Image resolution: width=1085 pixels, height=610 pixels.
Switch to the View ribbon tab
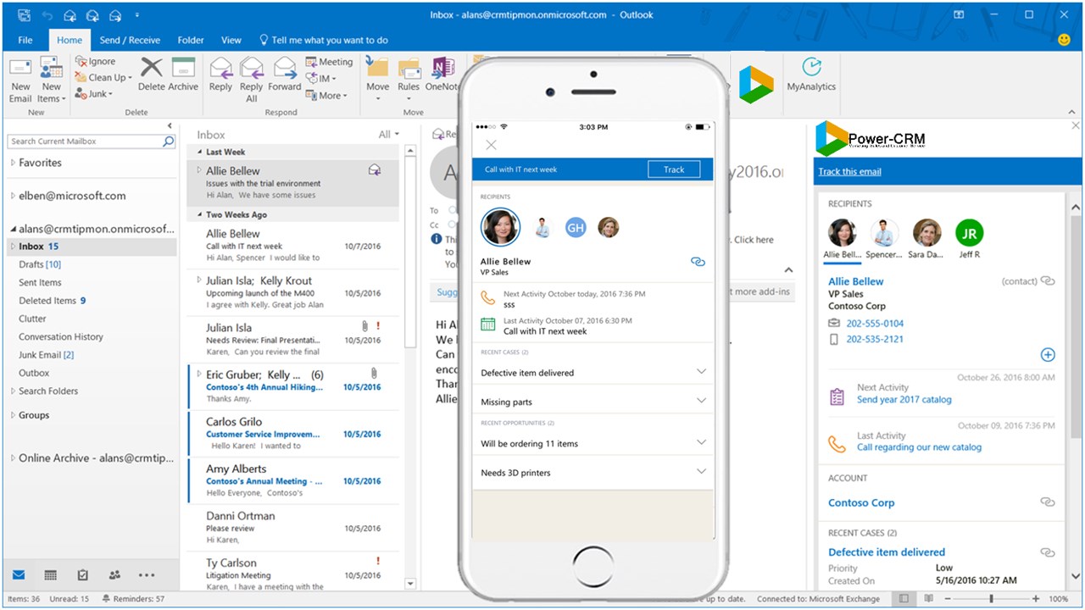(231, 40)
